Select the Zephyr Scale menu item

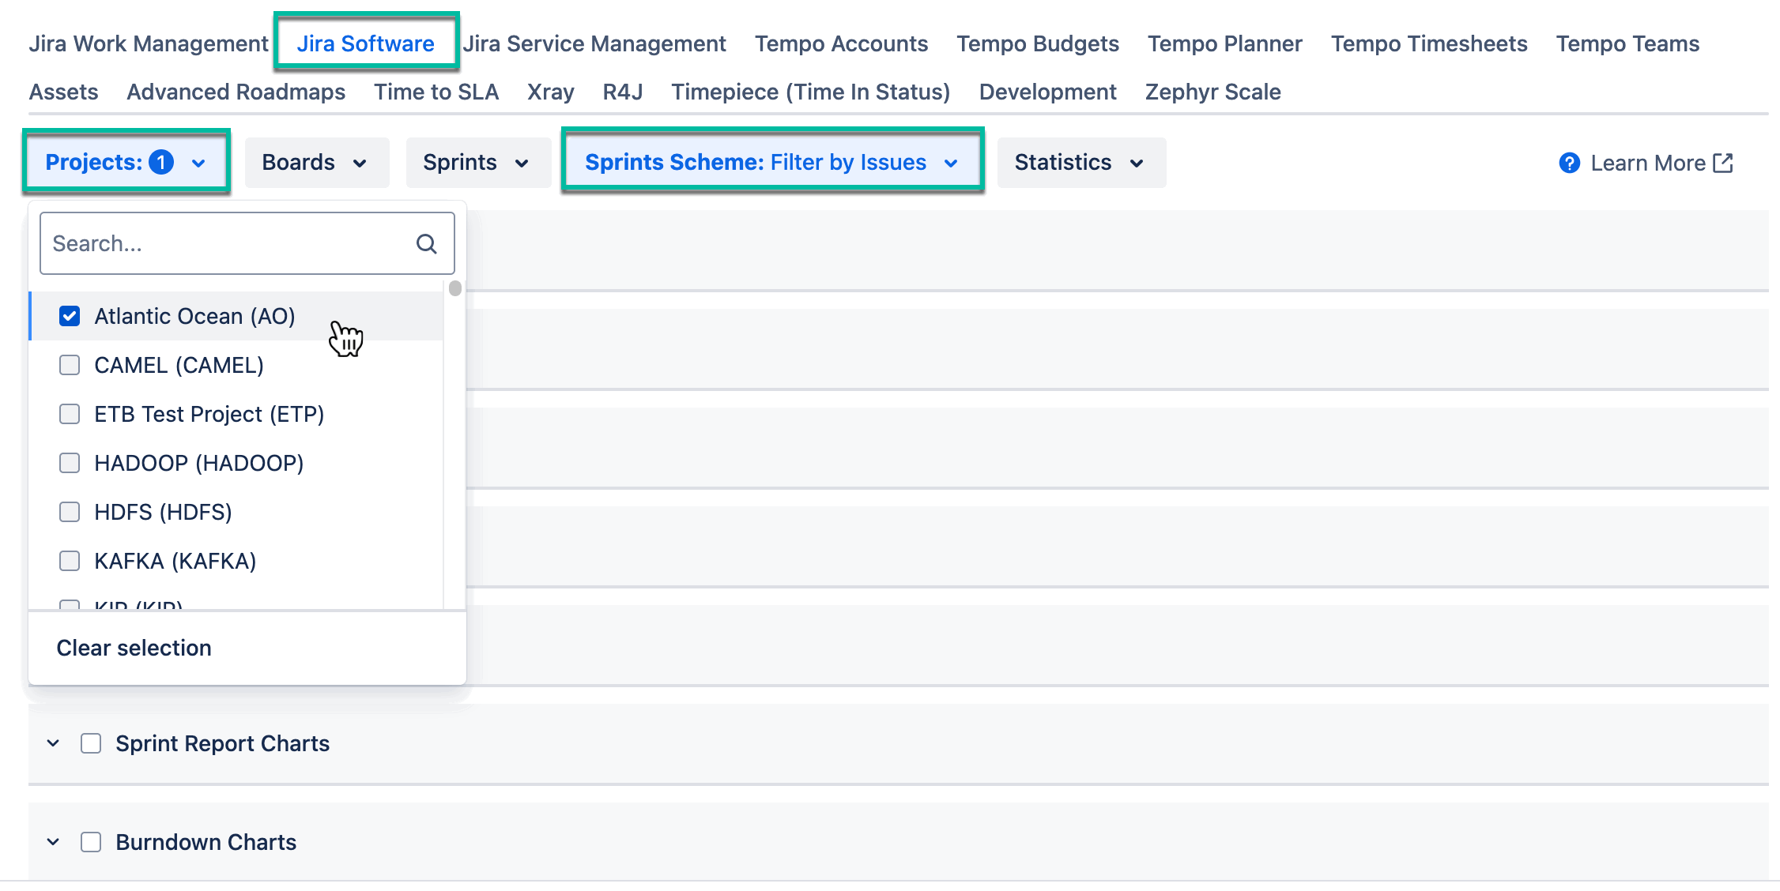[x=1212, y=92]
